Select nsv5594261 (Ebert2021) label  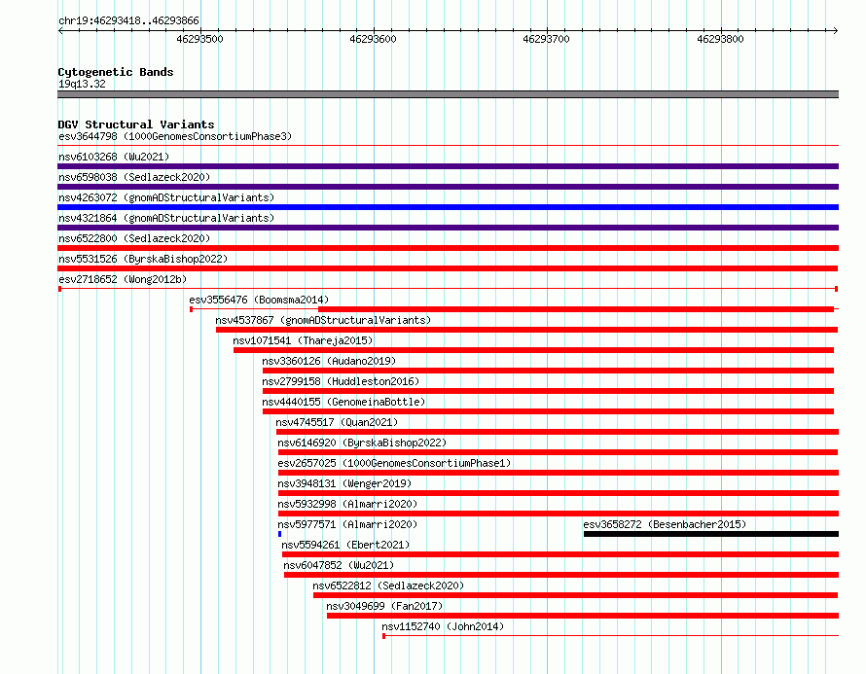[x=345, y=545]
